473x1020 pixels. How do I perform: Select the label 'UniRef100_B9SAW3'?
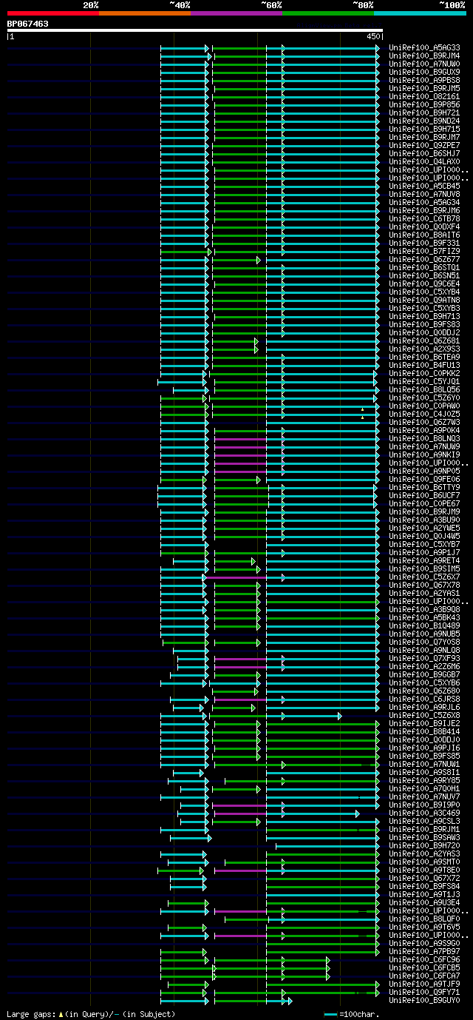click(424, 837)
